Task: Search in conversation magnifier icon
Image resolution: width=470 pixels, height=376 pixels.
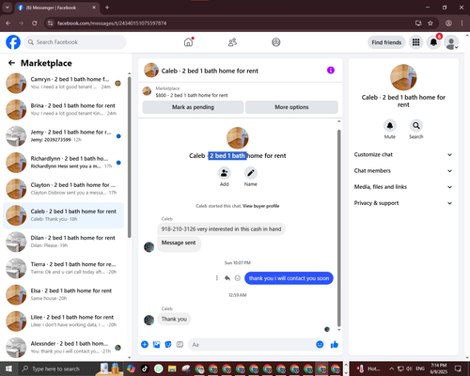Action: point(416,126)
